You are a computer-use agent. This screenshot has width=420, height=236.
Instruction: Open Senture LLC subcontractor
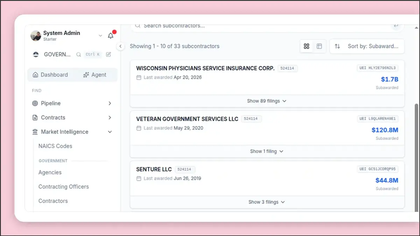tap(154, 170)
